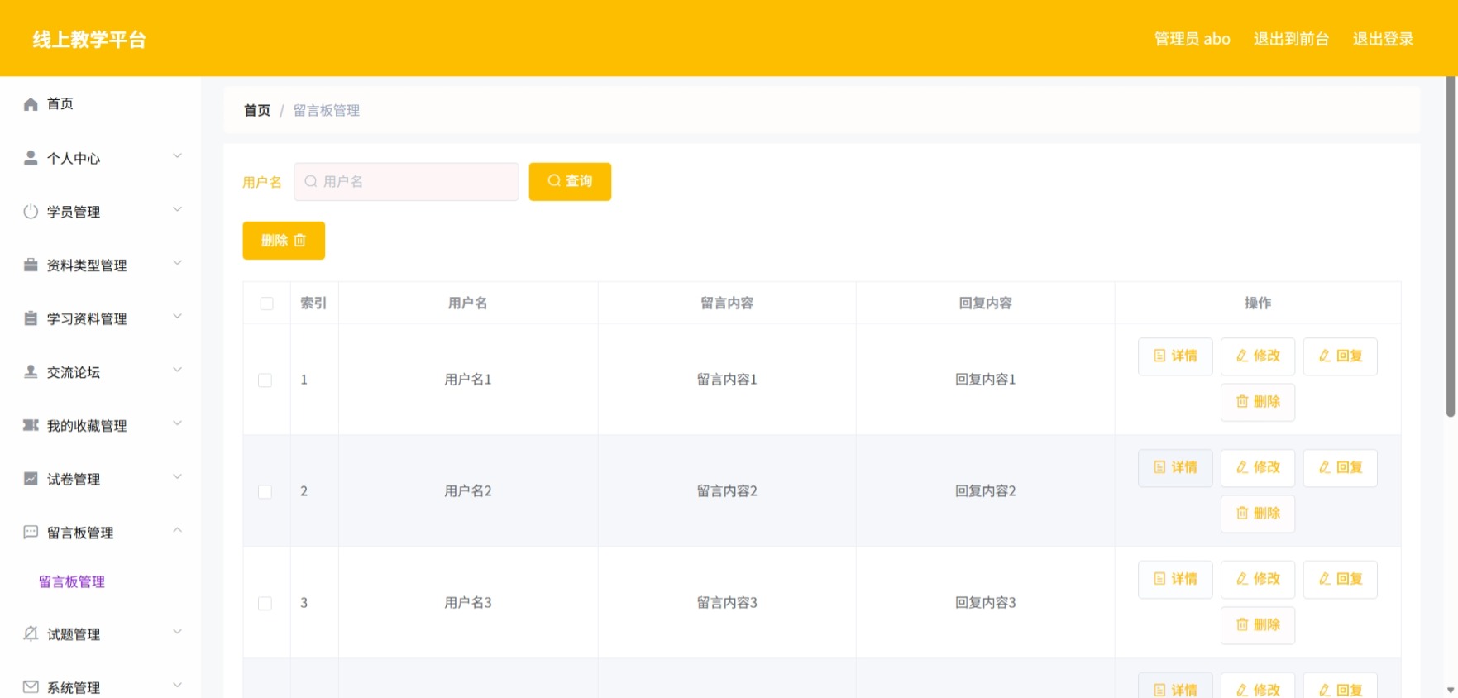Viewport: 1458px width, 698px height.
Task: Click the chart icon for 试卷管理
Action: 31,479
